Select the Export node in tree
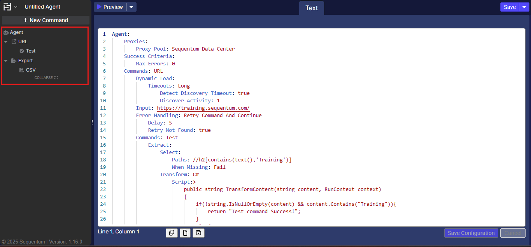Viewport: 531px width, 247px height. click(25, 61)
